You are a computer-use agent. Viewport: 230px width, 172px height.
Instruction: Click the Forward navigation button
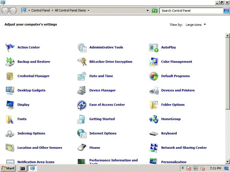[x=13, y=11]
